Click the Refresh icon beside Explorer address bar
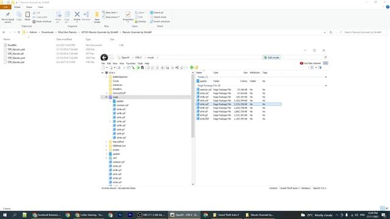This screenshot has width=390, height=219. coord(331,32)
